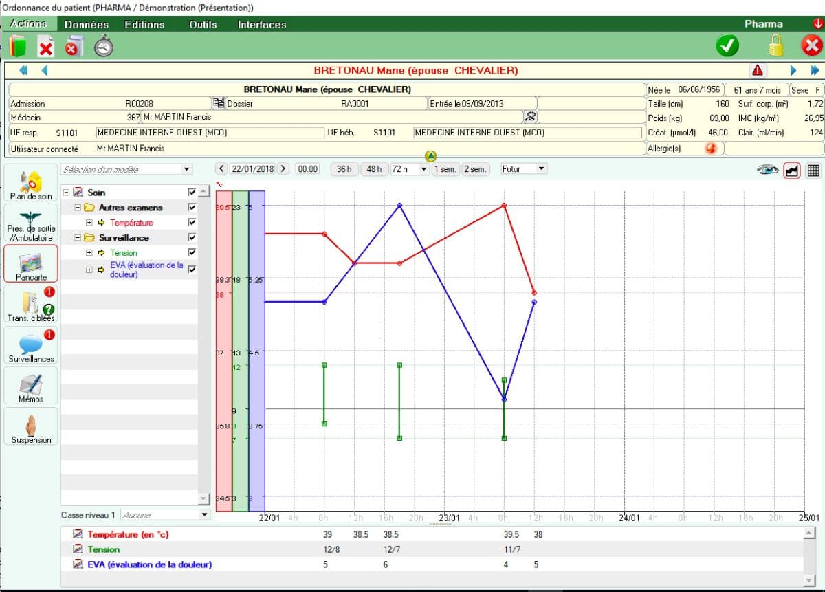This screenshot has height=592, width=825.
Task: Open the stopwatch timer tool
Action: [x=104, y=47]
